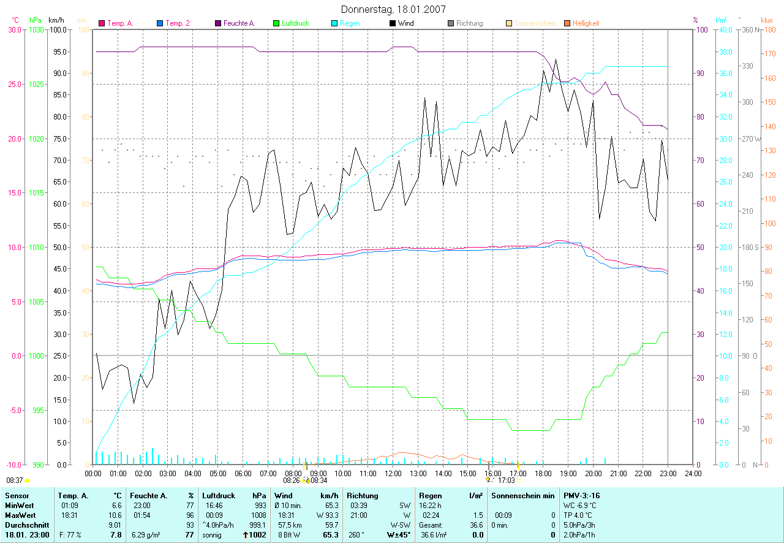Click the chart title Donnerstag, 18.01.2007
This screenshot has height=543, width=784.
[x=393, y=9]
